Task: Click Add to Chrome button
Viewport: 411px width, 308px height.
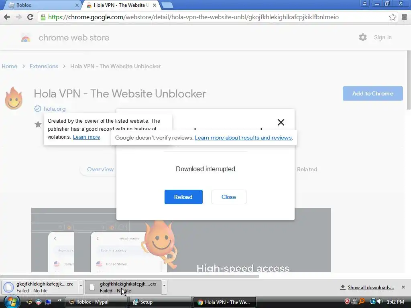Action: click(373, 93)
